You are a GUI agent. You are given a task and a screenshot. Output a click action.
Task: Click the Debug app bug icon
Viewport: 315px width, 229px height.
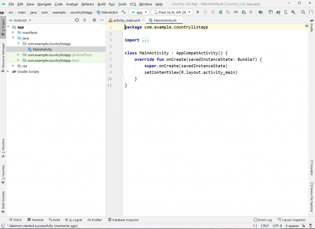pos(221,12)
